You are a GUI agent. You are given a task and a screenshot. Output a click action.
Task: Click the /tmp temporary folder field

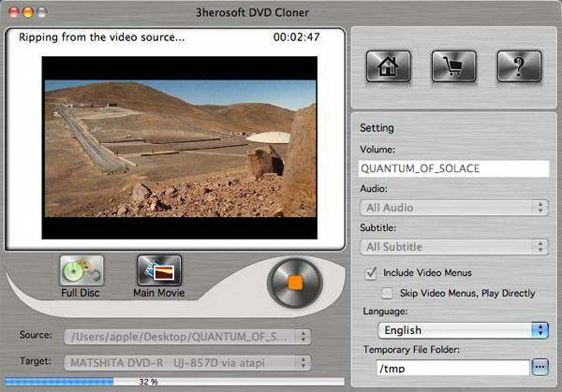coord(453,368)
